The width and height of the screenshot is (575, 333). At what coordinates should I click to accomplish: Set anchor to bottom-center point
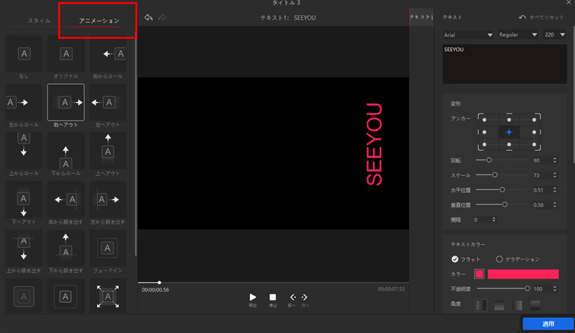509,145
